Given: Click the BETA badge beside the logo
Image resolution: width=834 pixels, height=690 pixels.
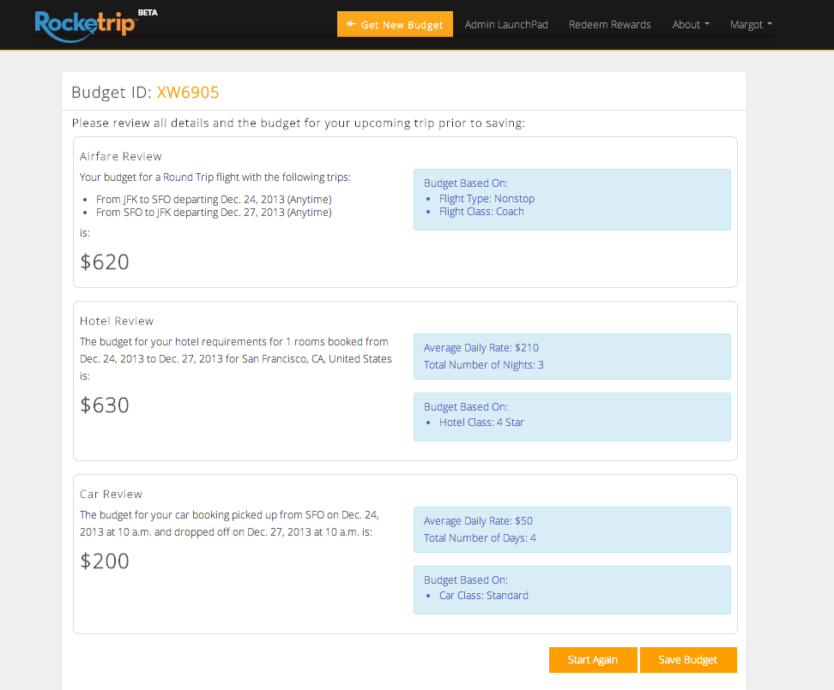Looking at the screenshot, I should (x=148, y=13).
